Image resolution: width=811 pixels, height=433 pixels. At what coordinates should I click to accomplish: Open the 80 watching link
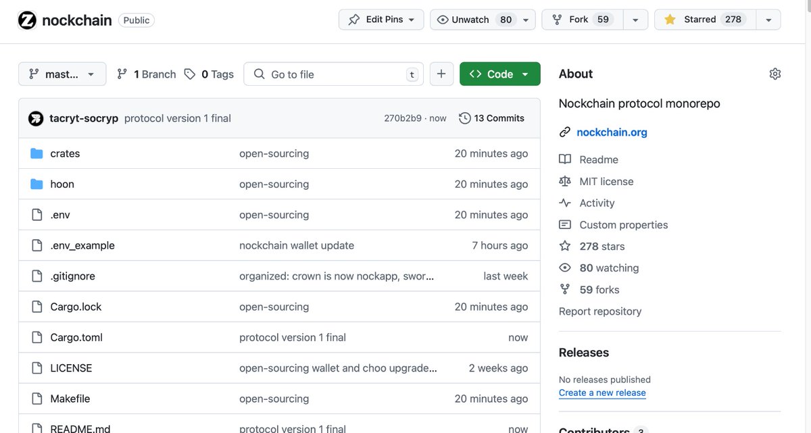coord(609,268)
